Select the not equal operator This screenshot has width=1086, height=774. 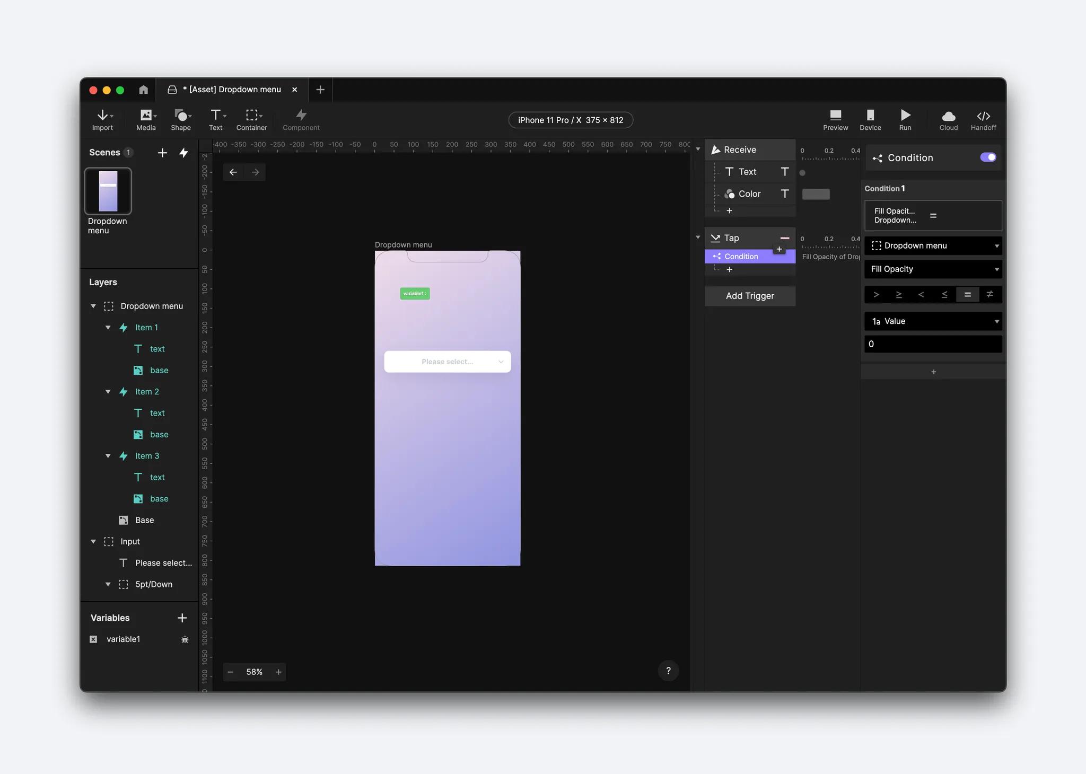point(990,294)
